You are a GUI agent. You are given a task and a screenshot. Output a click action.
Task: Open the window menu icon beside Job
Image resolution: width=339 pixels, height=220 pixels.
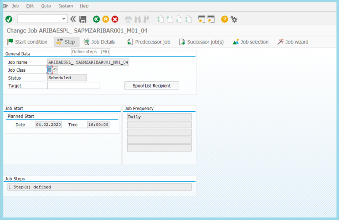pos(6,6)
